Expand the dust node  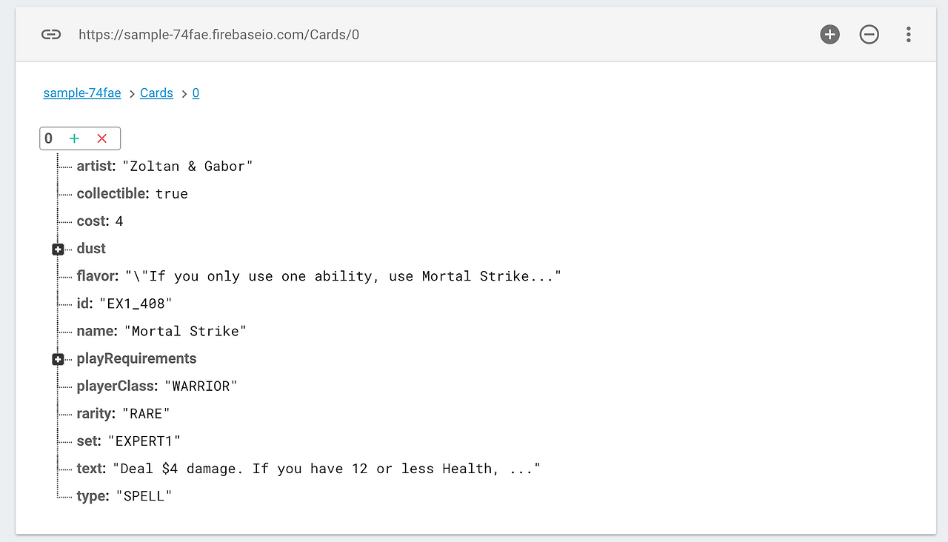tap(58, 250)
